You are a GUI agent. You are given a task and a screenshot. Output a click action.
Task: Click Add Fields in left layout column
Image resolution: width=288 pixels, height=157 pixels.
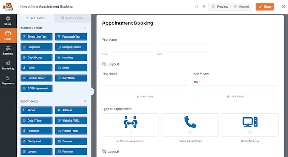(145, 96)
